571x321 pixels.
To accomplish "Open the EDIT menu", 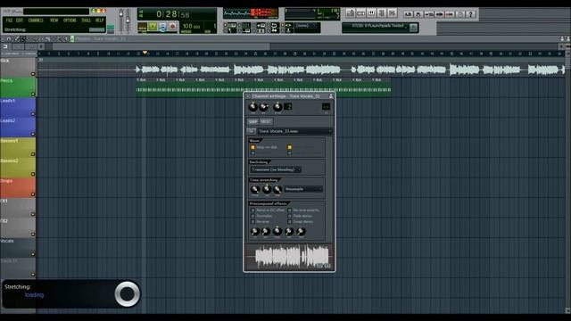I will coord(20,21).
